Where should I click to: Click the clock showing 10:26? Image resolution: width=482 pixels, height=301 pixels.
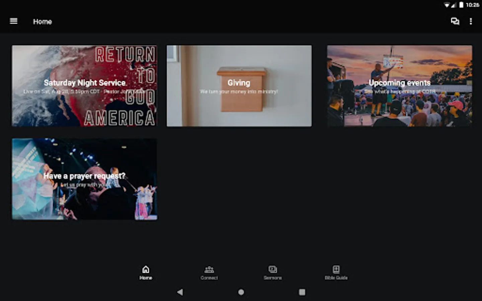click(472, 5)
